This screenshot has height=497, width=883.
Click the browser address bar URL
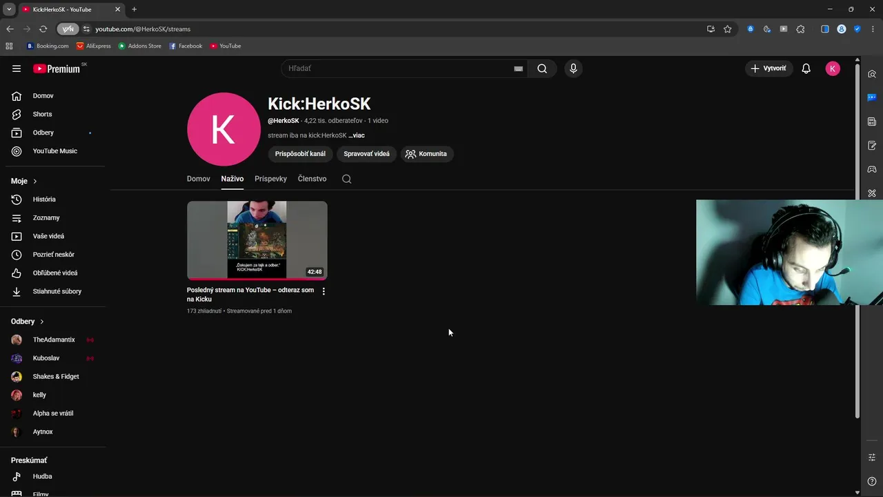point(143,29)
